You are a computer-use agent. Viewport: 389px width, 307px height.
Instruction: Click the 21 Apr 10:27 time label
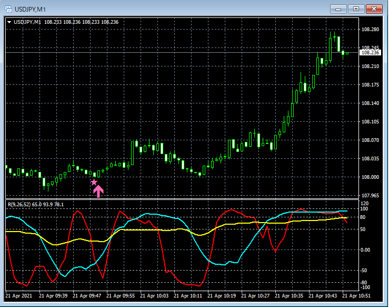255,296
